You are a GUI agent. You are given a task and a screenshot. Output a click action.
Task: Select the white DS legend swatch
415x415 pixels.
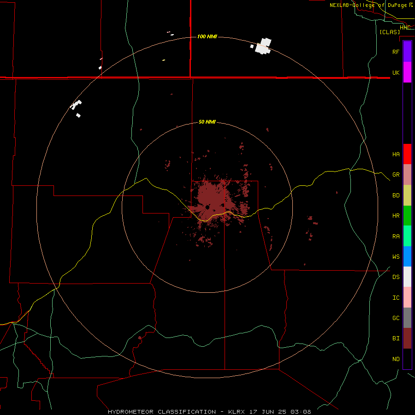(x=407, y=277)
